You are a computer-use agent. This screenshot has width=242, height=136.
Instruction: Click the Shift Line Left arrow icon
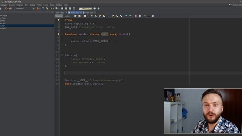pos(126,16)
